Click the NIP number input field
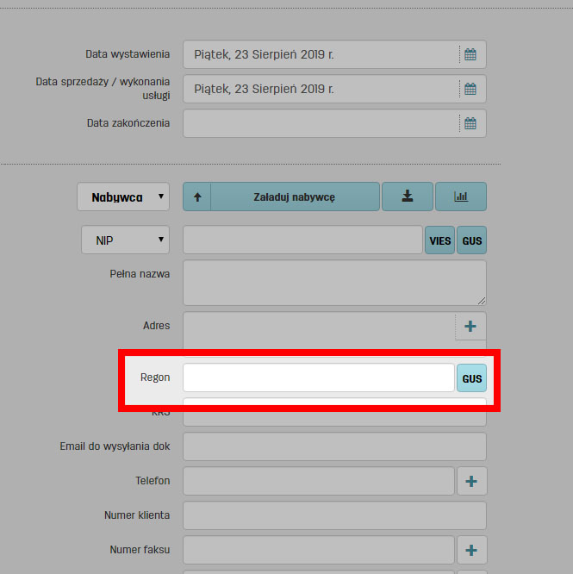 (302, 240)
